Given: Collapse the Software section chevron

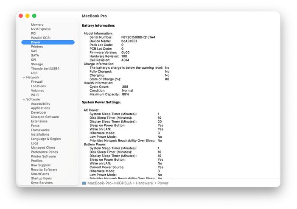Looking at the screenshot, I should coord(24,99).
